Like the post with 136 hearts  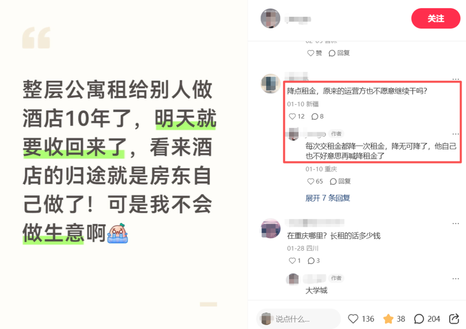(353, 319)
